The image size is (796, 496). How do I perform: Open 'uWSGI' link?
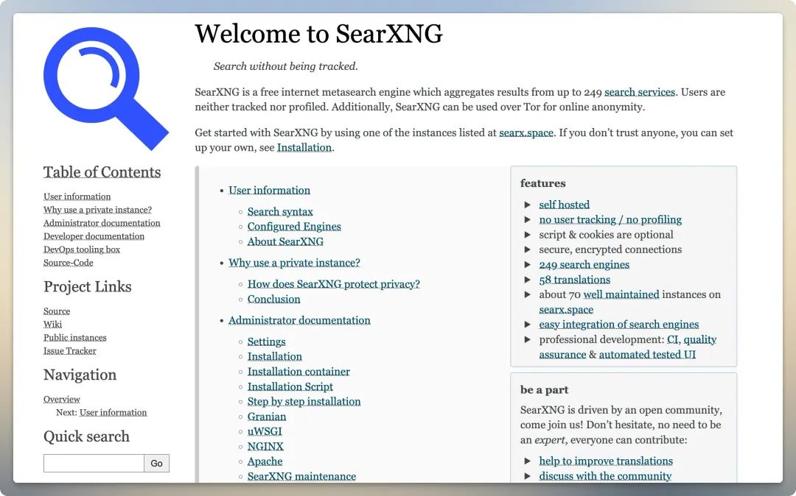(x=265, y=432)
